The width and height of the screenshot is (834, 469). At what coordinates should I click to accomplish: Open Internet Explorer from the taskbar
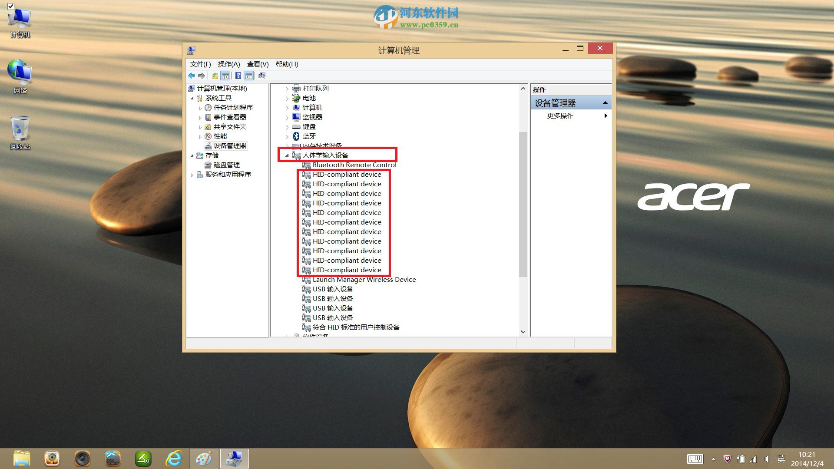[x=174, y=459]
